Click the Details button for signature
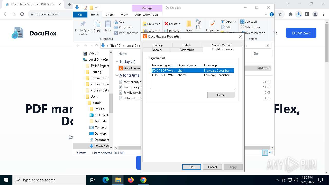The width and height of the screenshot is (329, 185). click(221, 95)
